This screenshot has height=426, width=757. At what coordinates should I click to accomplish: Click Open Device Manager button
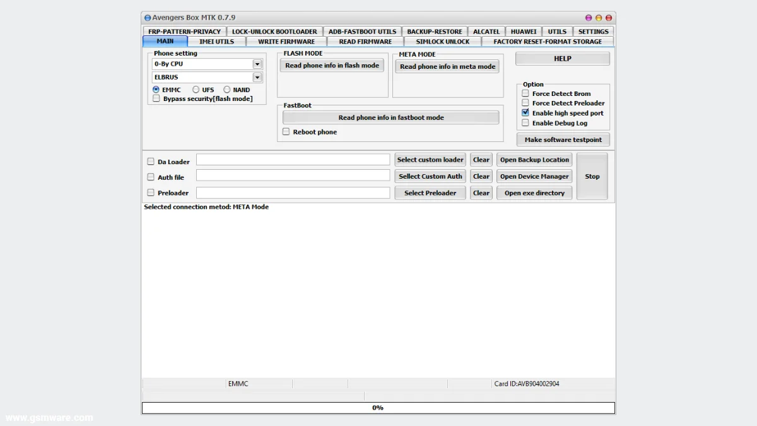click(x=535, y=176)
